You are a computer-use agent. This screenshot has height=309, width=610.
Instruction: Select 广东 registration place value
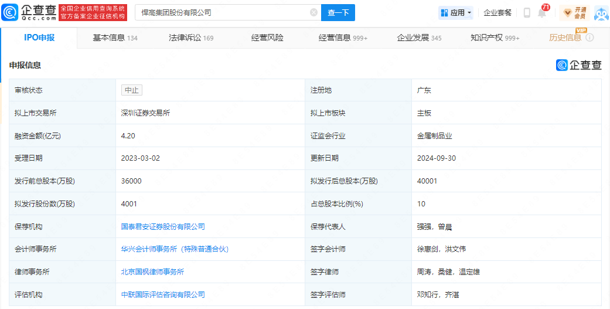tap(424, 90)
